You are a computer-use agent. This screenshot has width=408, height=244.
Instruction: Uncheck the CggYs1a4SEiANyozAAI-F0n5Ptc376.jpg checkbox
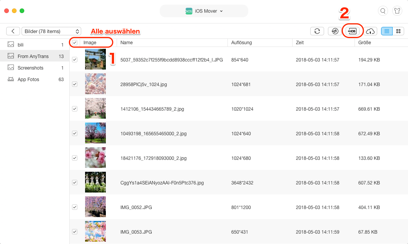75,183
